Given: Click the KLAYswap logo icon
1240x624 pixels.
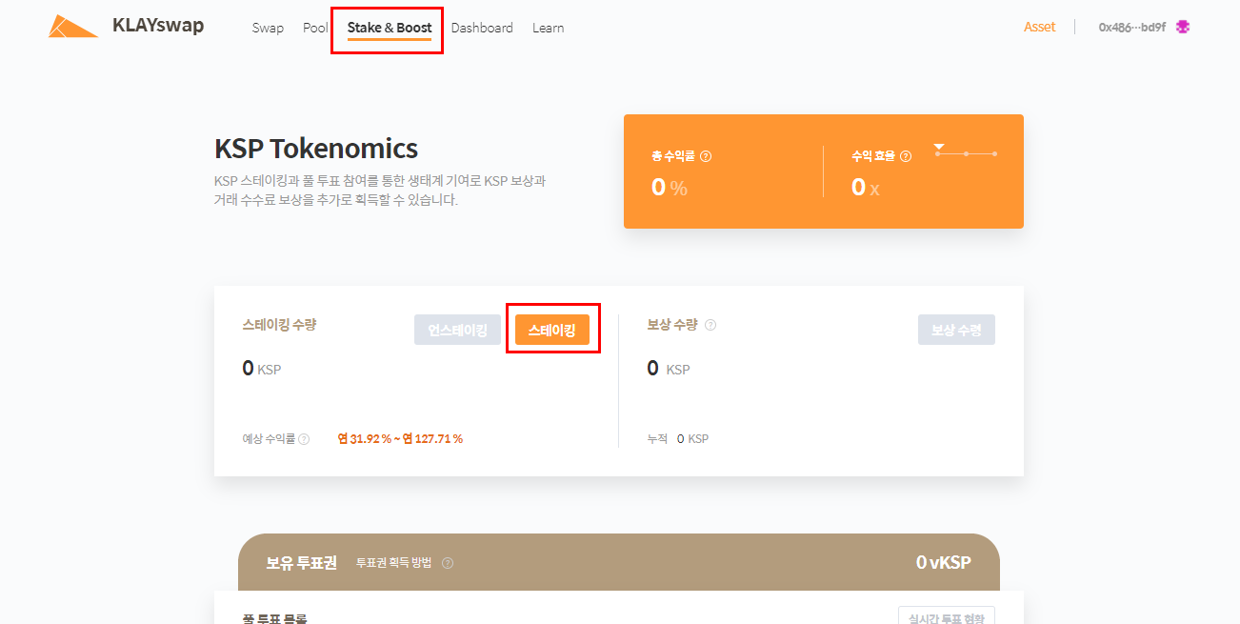Looking at the screenshot, I should coord(73,27).
